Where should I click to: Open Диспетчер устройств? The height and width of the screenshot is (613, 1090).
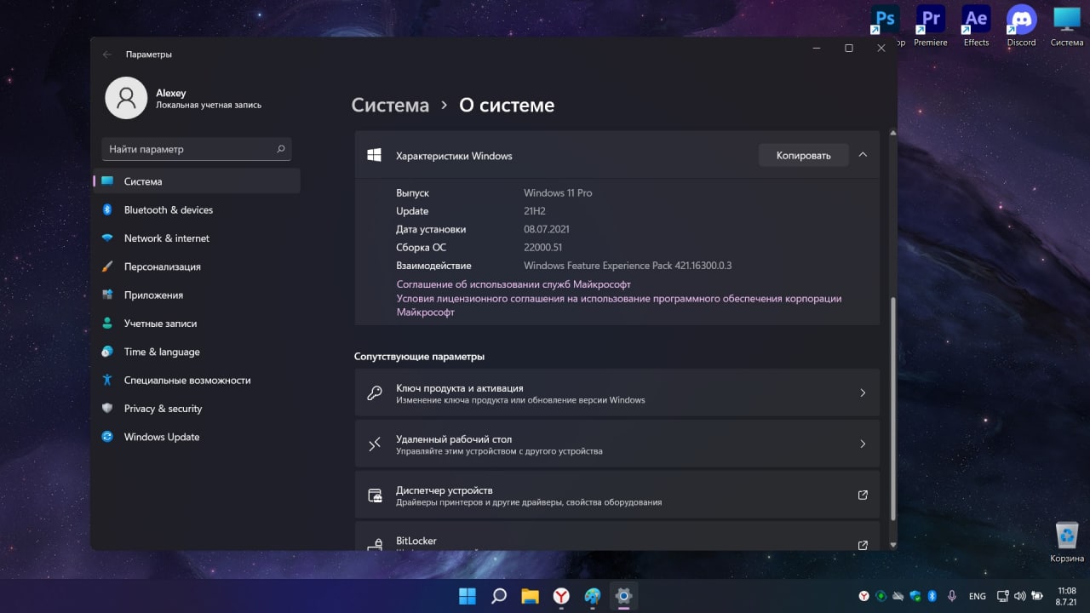[x=617, y=496]
